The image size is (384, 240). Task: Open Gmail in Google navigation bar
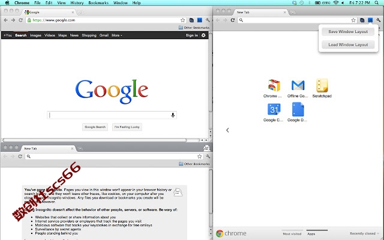(104, 35)
